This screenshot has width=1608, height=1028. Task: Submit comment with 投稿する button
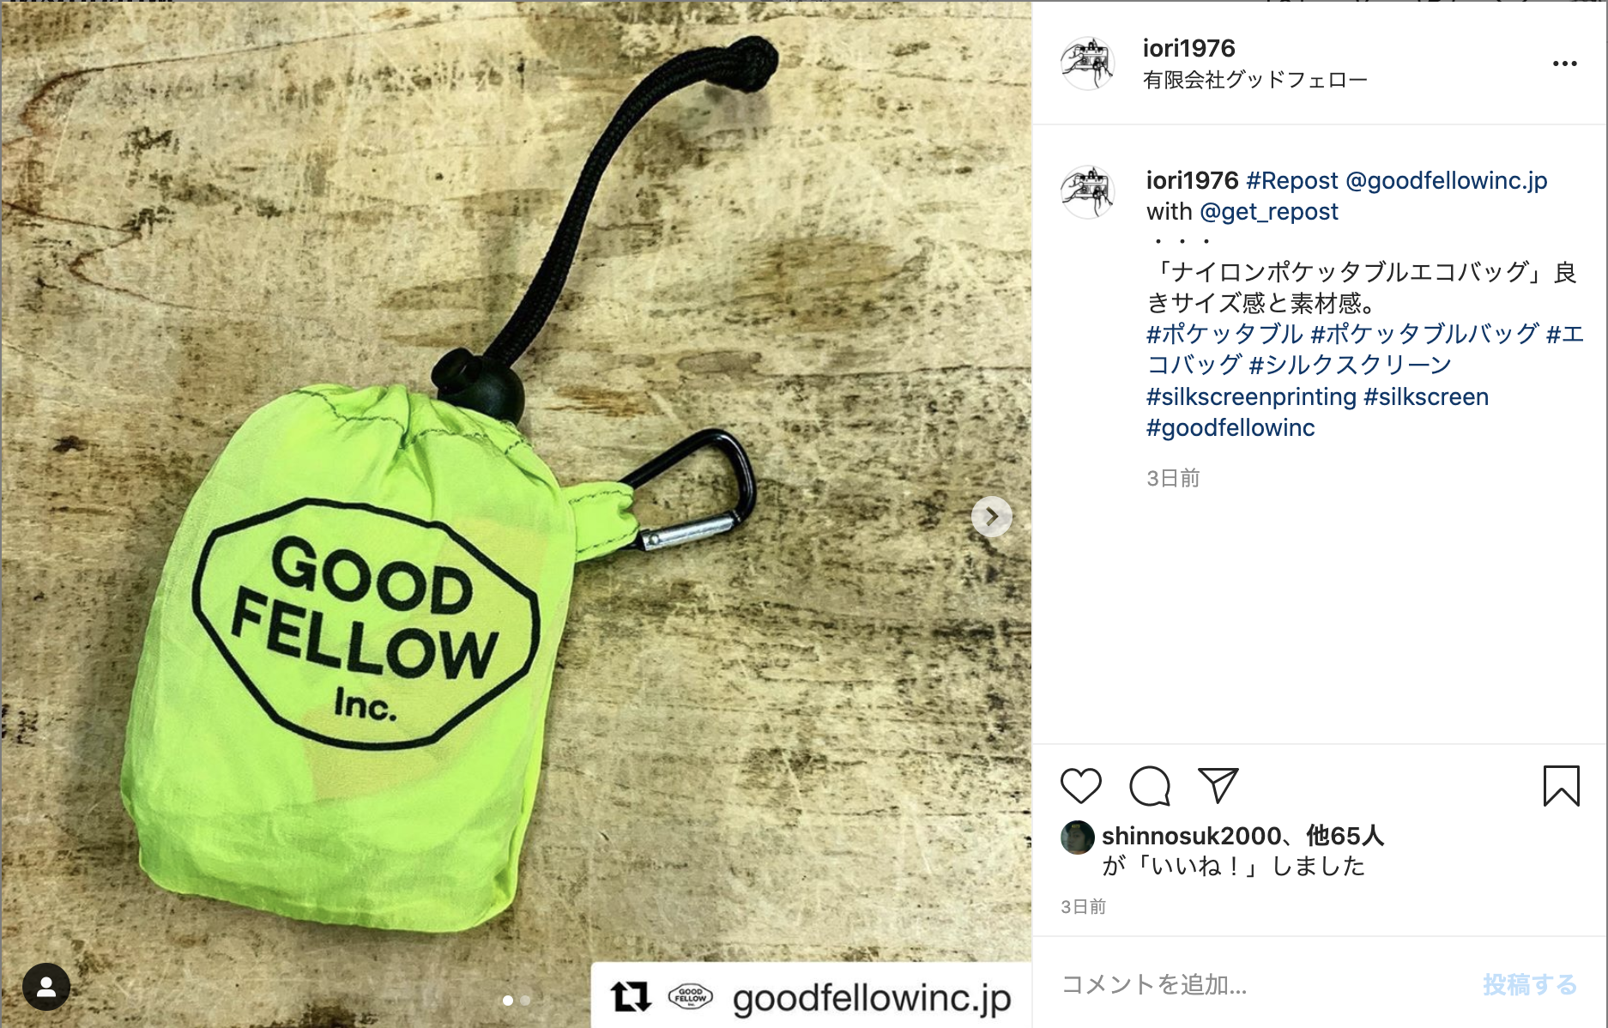1530,984
